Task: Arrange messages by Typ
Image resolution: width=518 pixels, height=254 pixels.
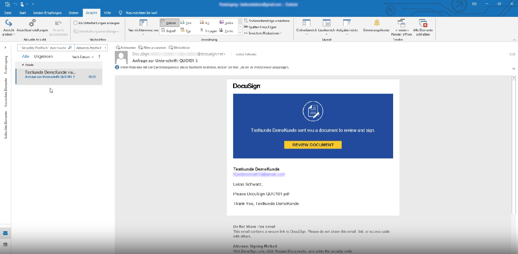Action: pyautogui.click(x=186, y=31)
